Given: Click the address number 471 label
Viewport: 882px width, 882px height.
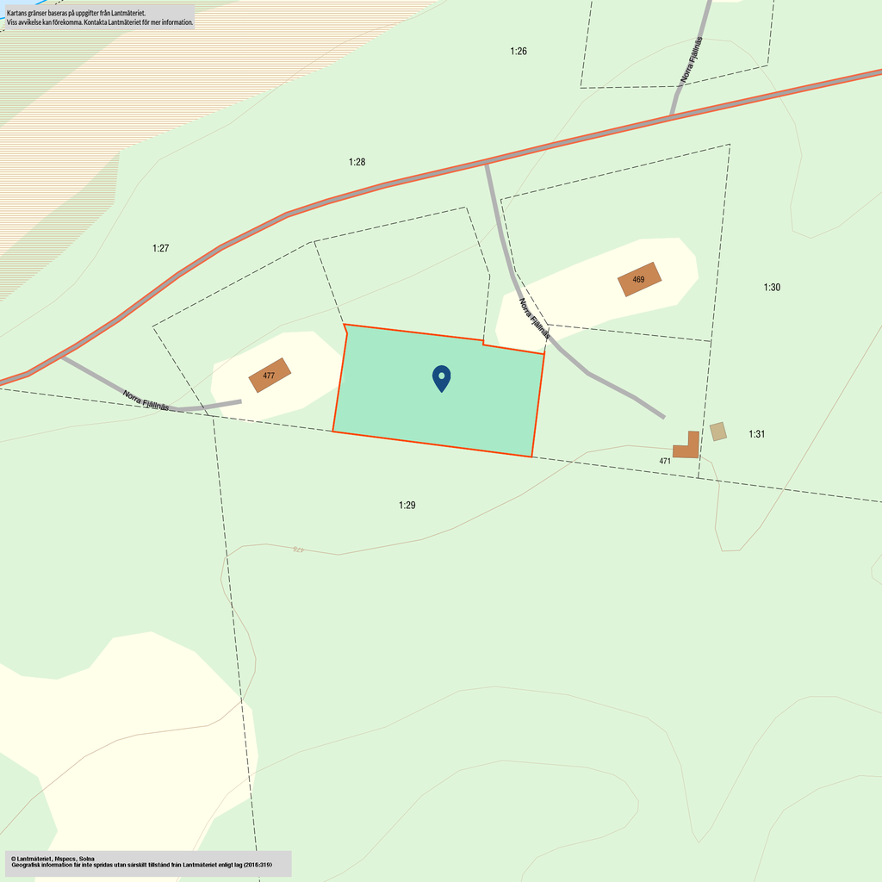Looking at the screenshot, I should 665,462.
